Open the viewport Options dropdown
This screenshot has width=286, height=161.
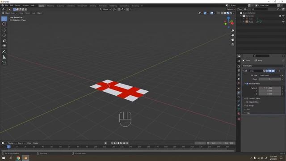click(x=231, y=9)
